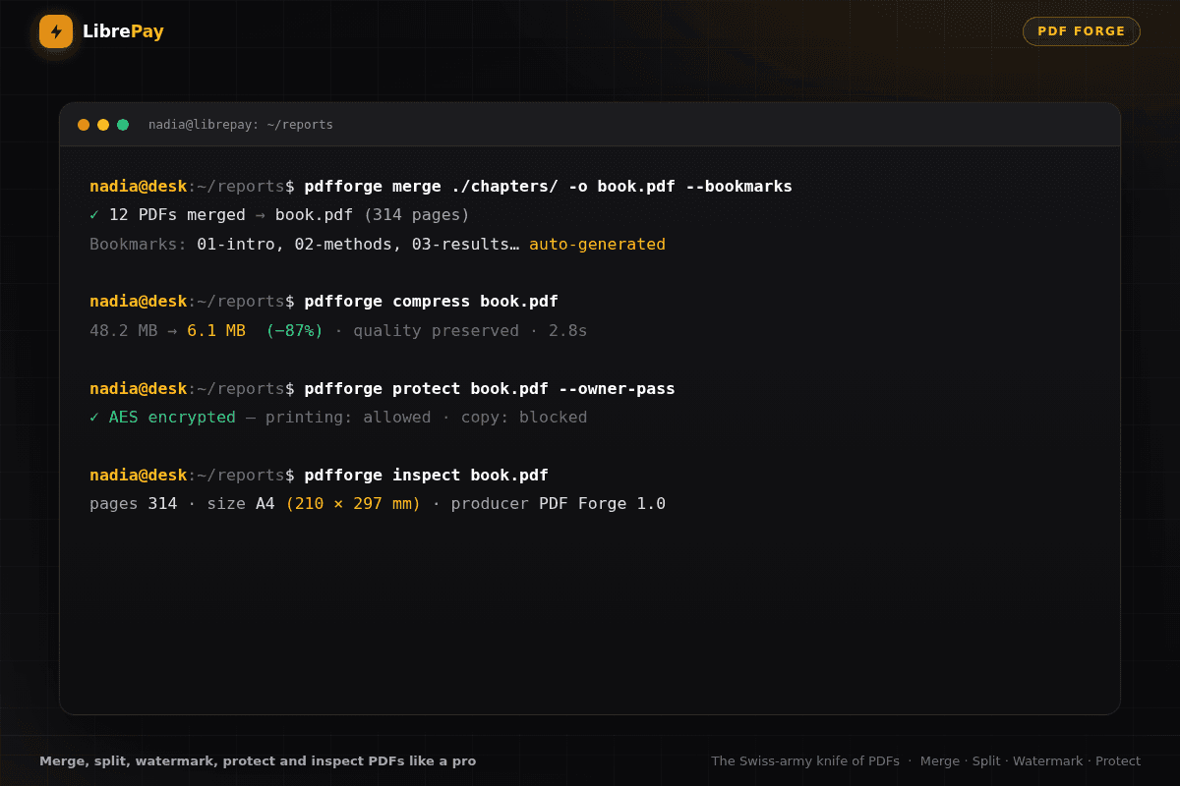This screenshot has width=1180, height=786.
Task: Click the terminal title nadia@librepay: ~/reports
Action: pyautogui.click(x=241, y=125)
